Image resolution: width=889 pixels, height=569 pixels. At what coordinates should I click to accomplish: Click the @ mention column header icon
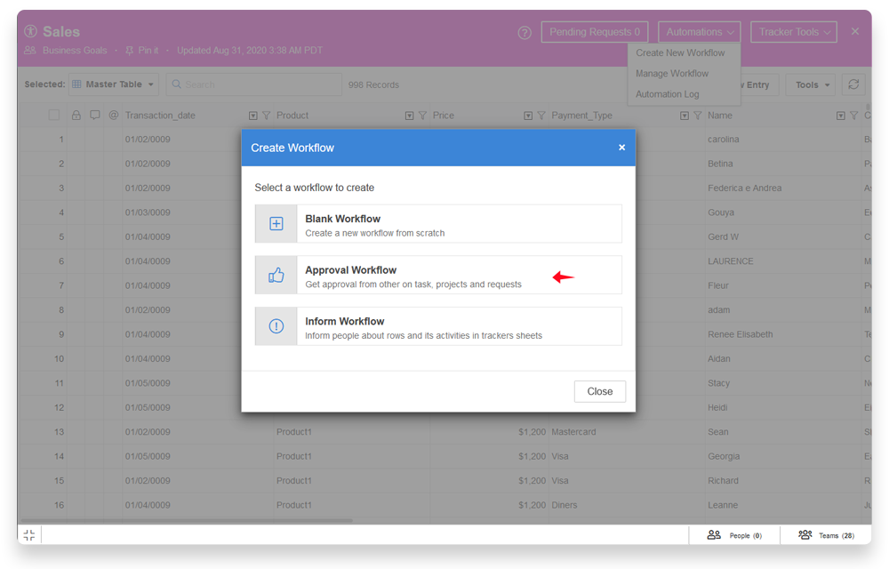pos(114,115)
